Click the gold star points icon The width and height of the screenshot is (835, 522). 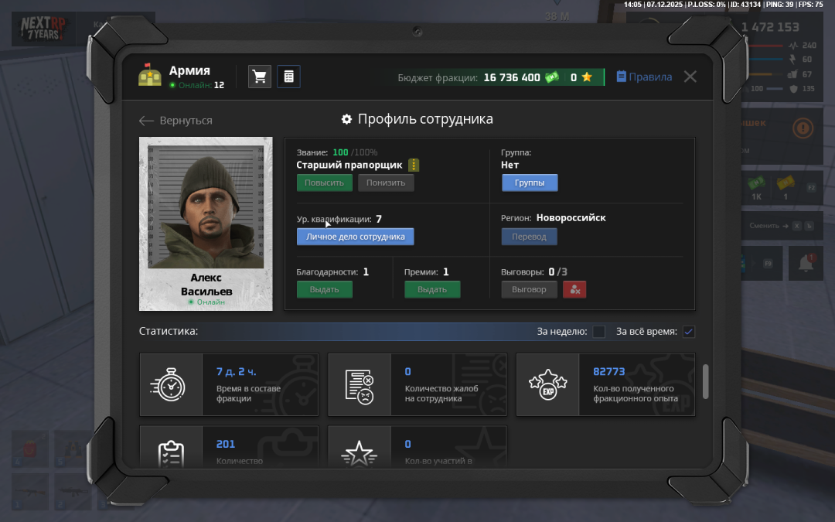[x=587, y=77]
